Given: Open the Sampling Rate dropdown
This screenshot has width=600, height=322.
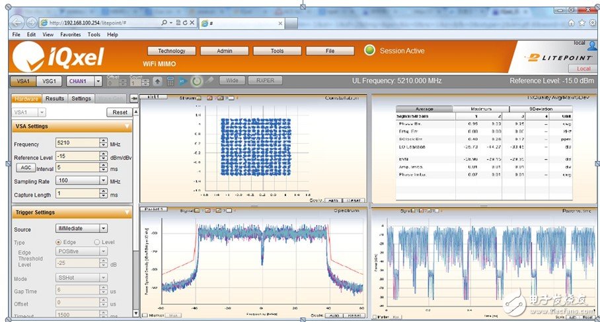Looking at the screenshot, I should tap(104, 180).
